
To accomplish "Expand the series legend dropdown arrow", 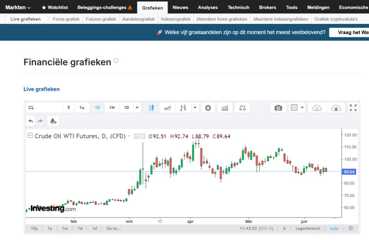I will (x=129, y=136).
